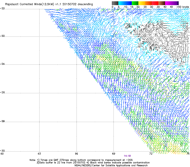Click the legend value '40'

[165, 7]
